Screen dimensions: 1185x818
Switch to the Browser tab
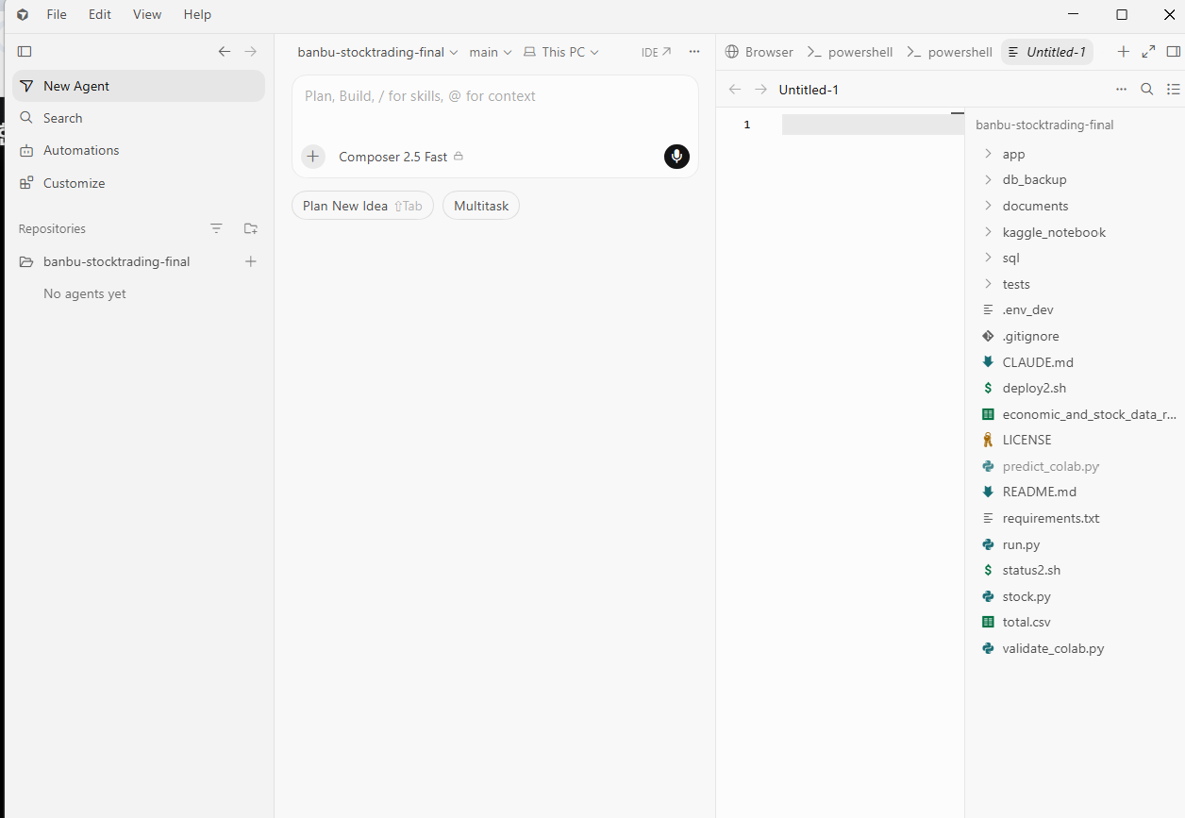[x=759, y=52]
